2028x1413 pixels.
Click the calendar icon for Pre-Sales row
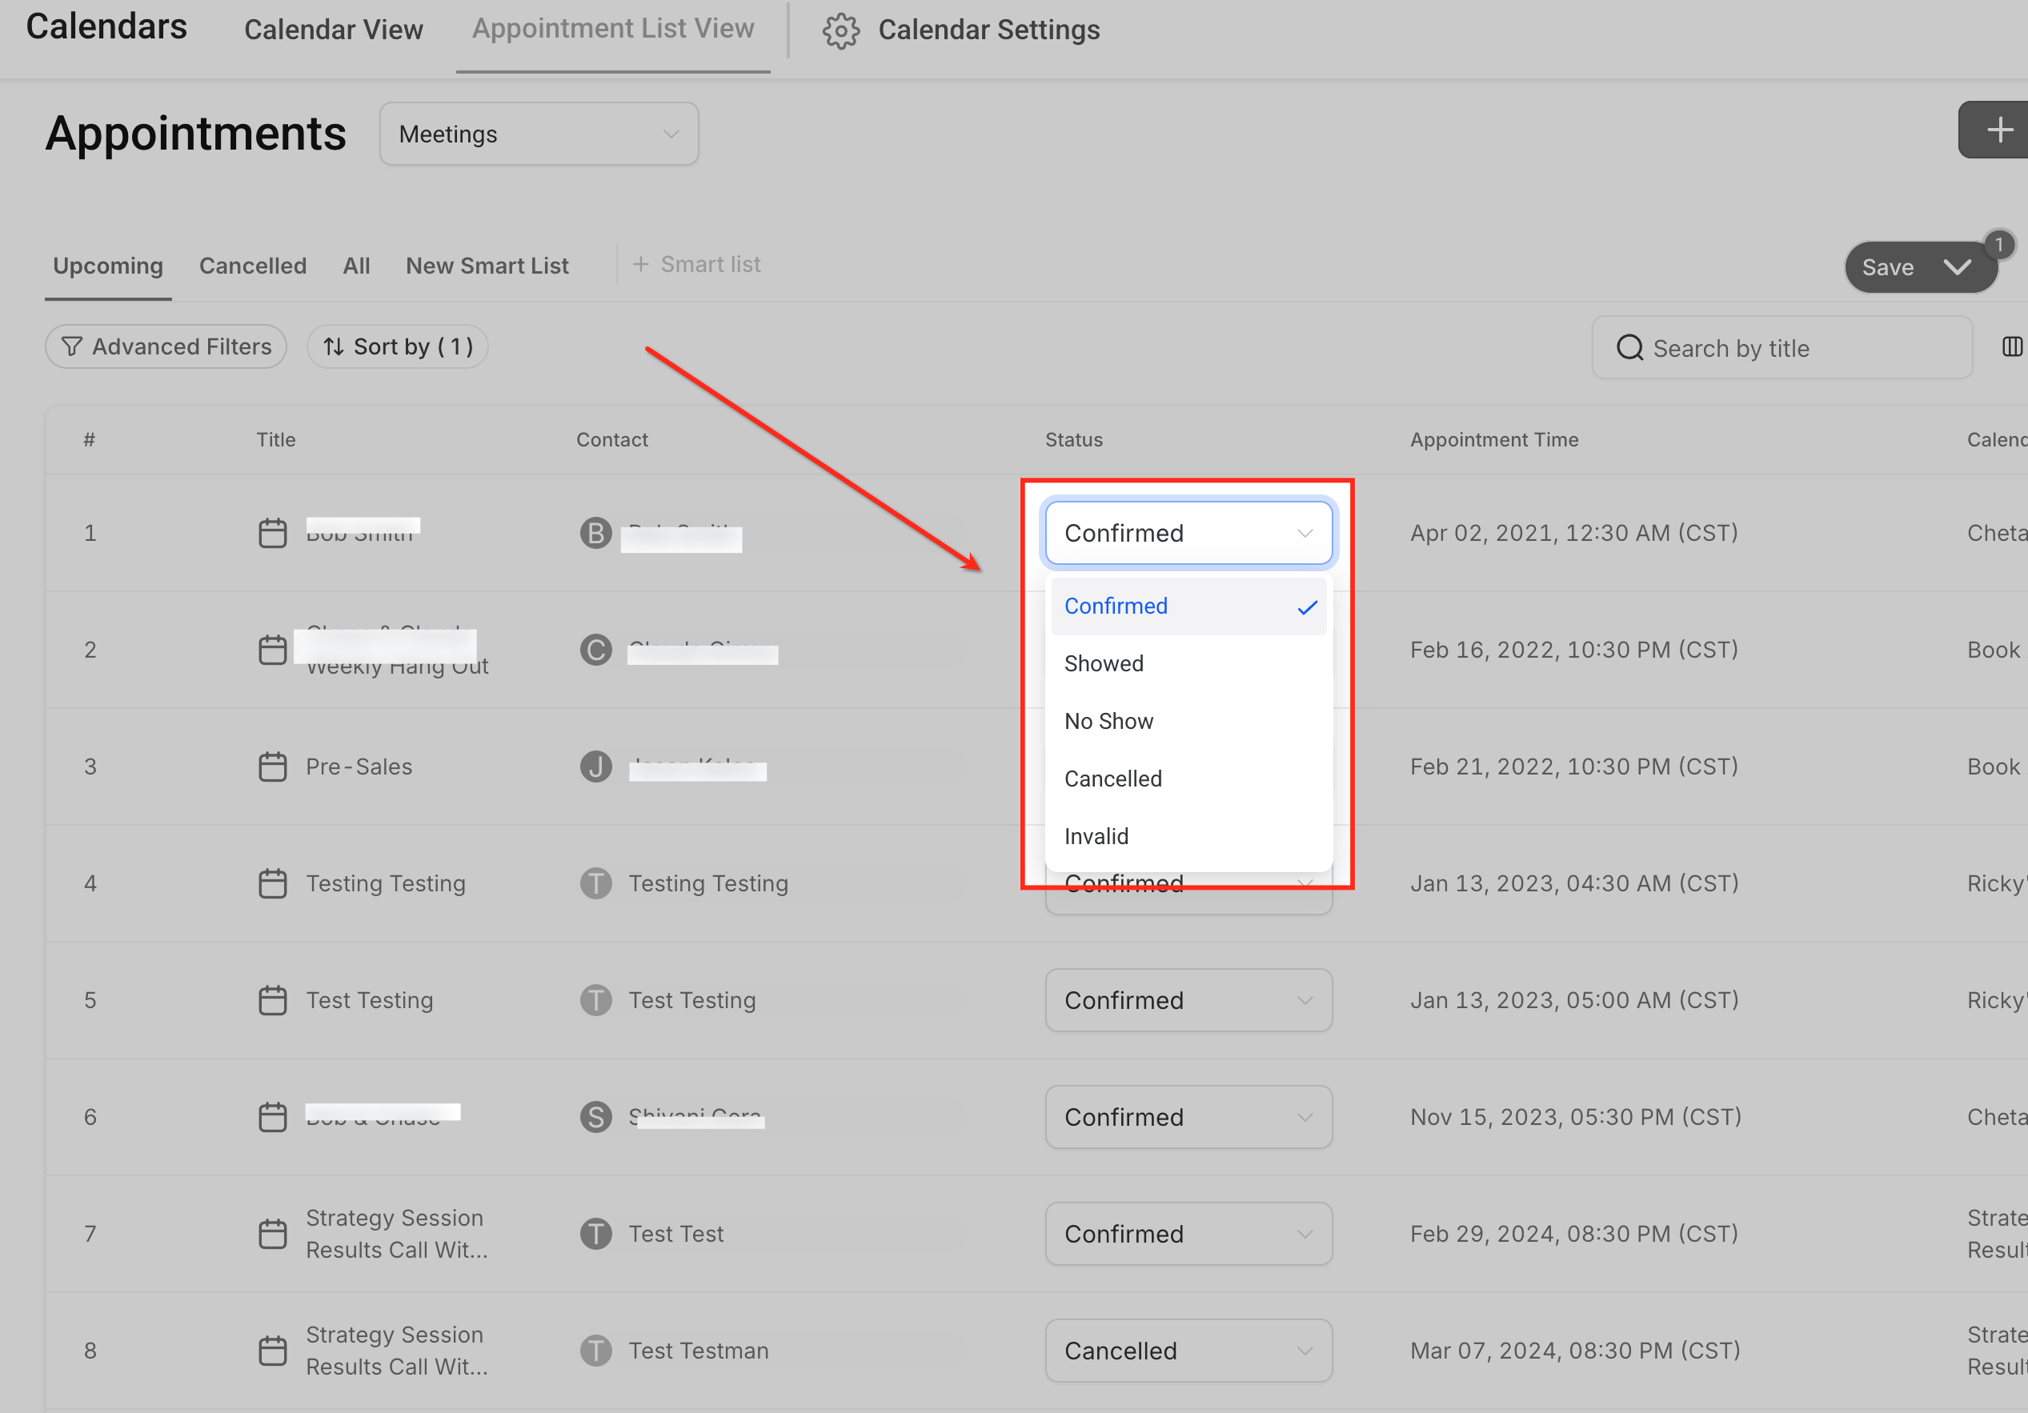point(272,767)
